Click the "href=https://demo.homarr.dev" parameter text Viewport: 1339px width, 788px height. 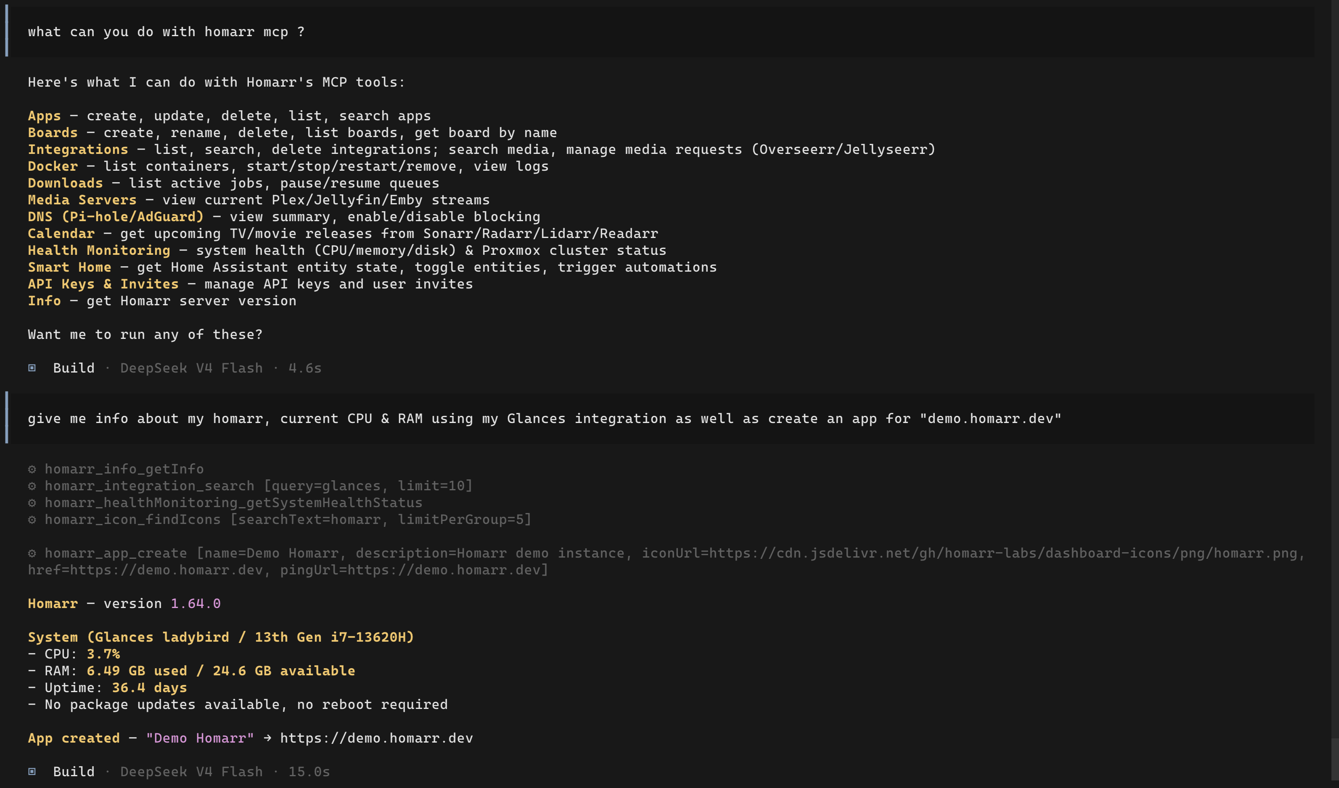click(145, 570)
